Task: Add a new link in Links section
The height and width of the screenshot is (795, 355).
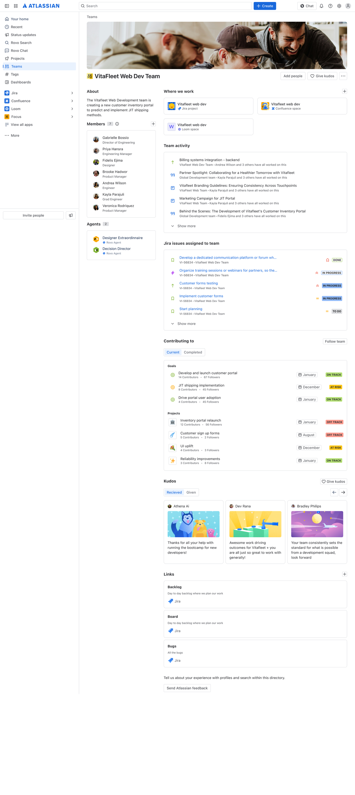Action: pyautogui.click(x=344, y=574)
